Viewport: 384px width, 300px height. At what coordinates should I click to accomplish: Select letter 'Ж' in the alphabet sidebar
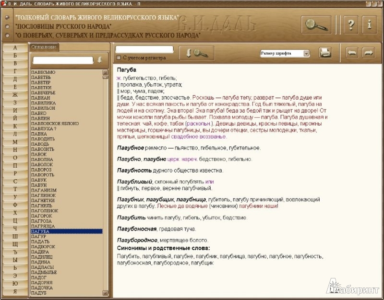(x=15, y=95)
